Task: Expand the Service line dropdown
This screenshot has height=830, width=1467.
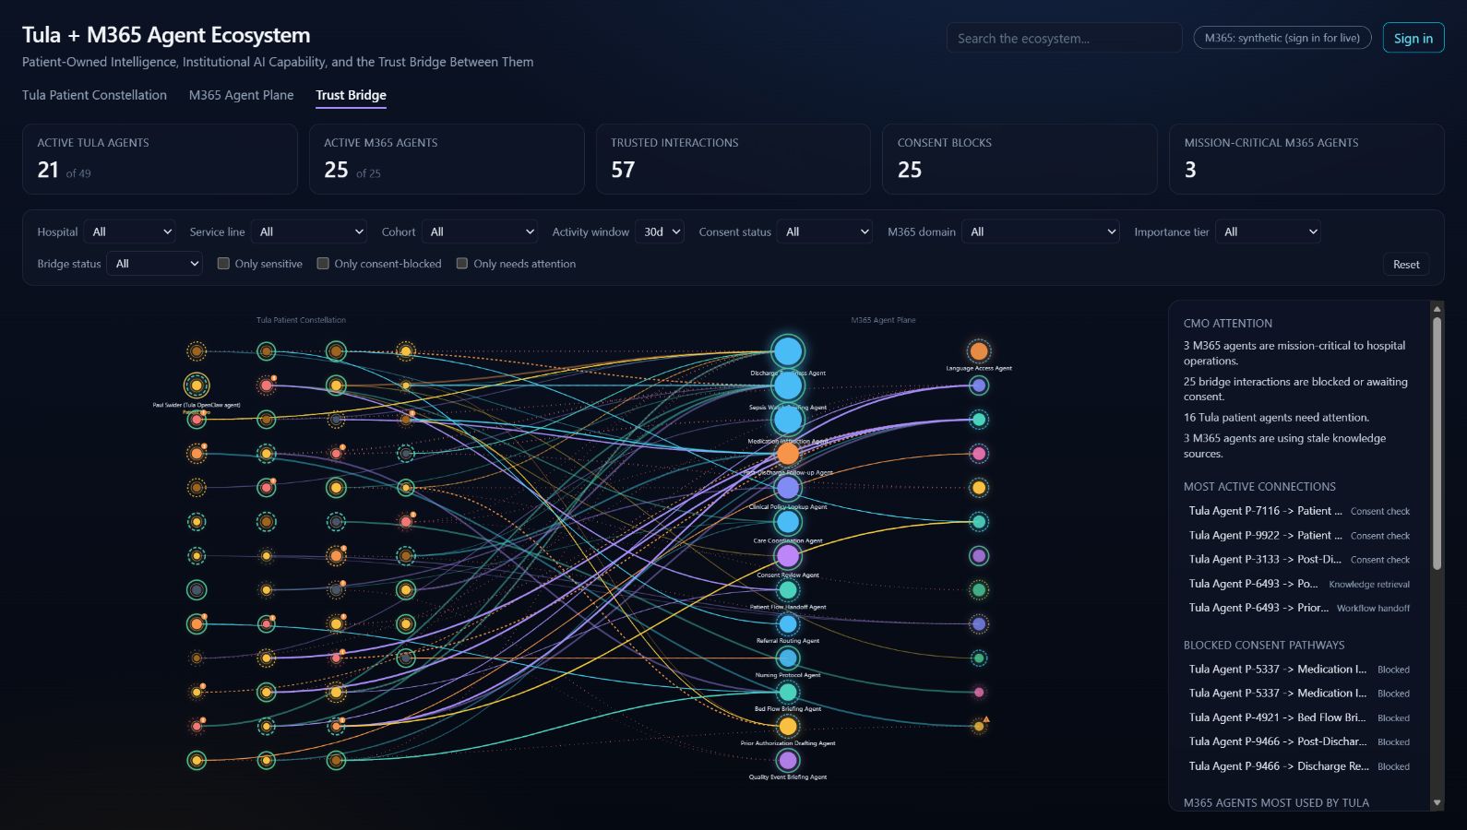Action: pyautogui.click(x=309, y=232)
